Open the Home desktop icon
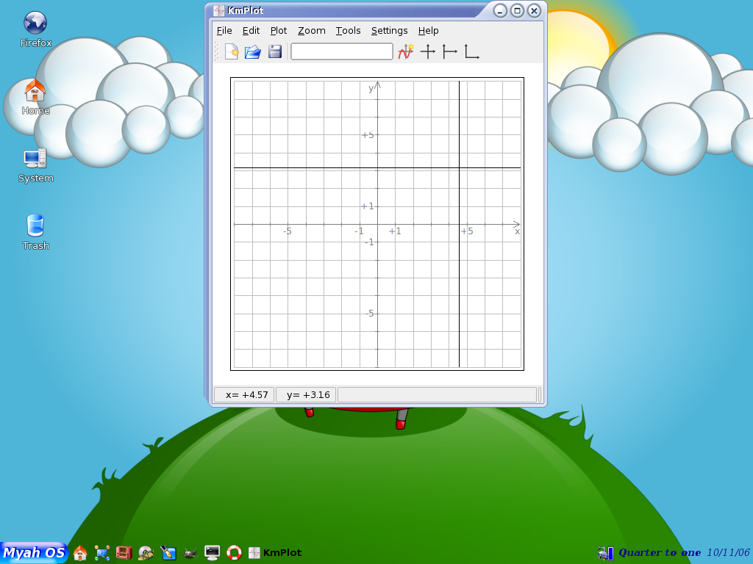The width and height of the screenshot is (753, 564). (x=35, y=98)
